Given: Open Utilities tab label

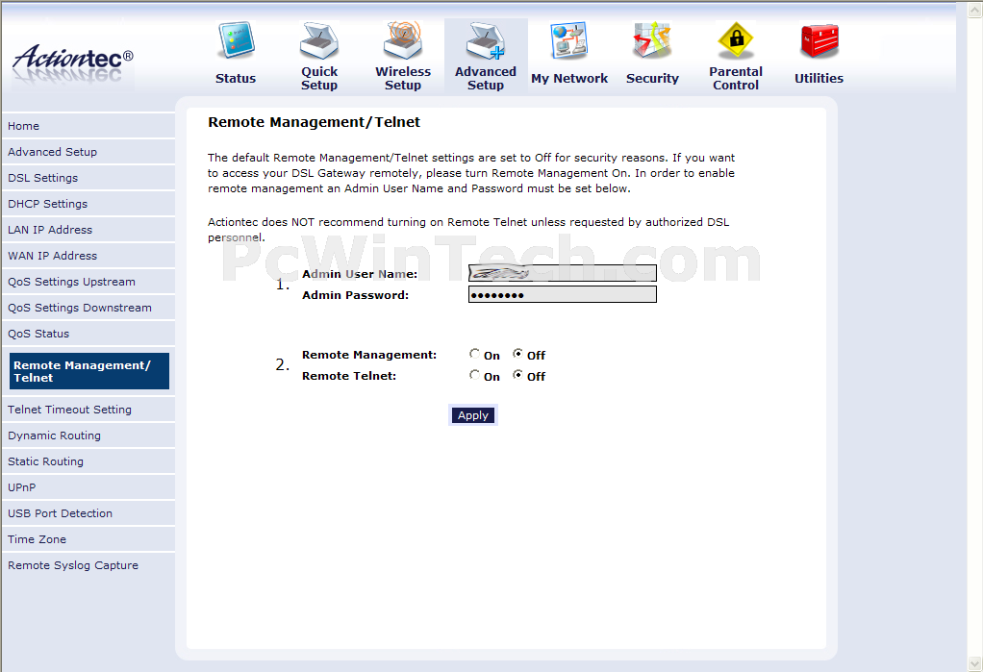Looking at the screenshot, I should pyautogui.click(x=819, y=79).
